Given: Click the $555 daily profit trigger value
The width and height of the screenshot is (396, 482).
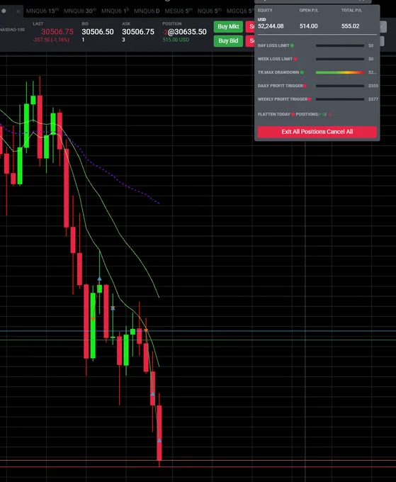Looking at the screenshot, I should [x=373, y=86].
